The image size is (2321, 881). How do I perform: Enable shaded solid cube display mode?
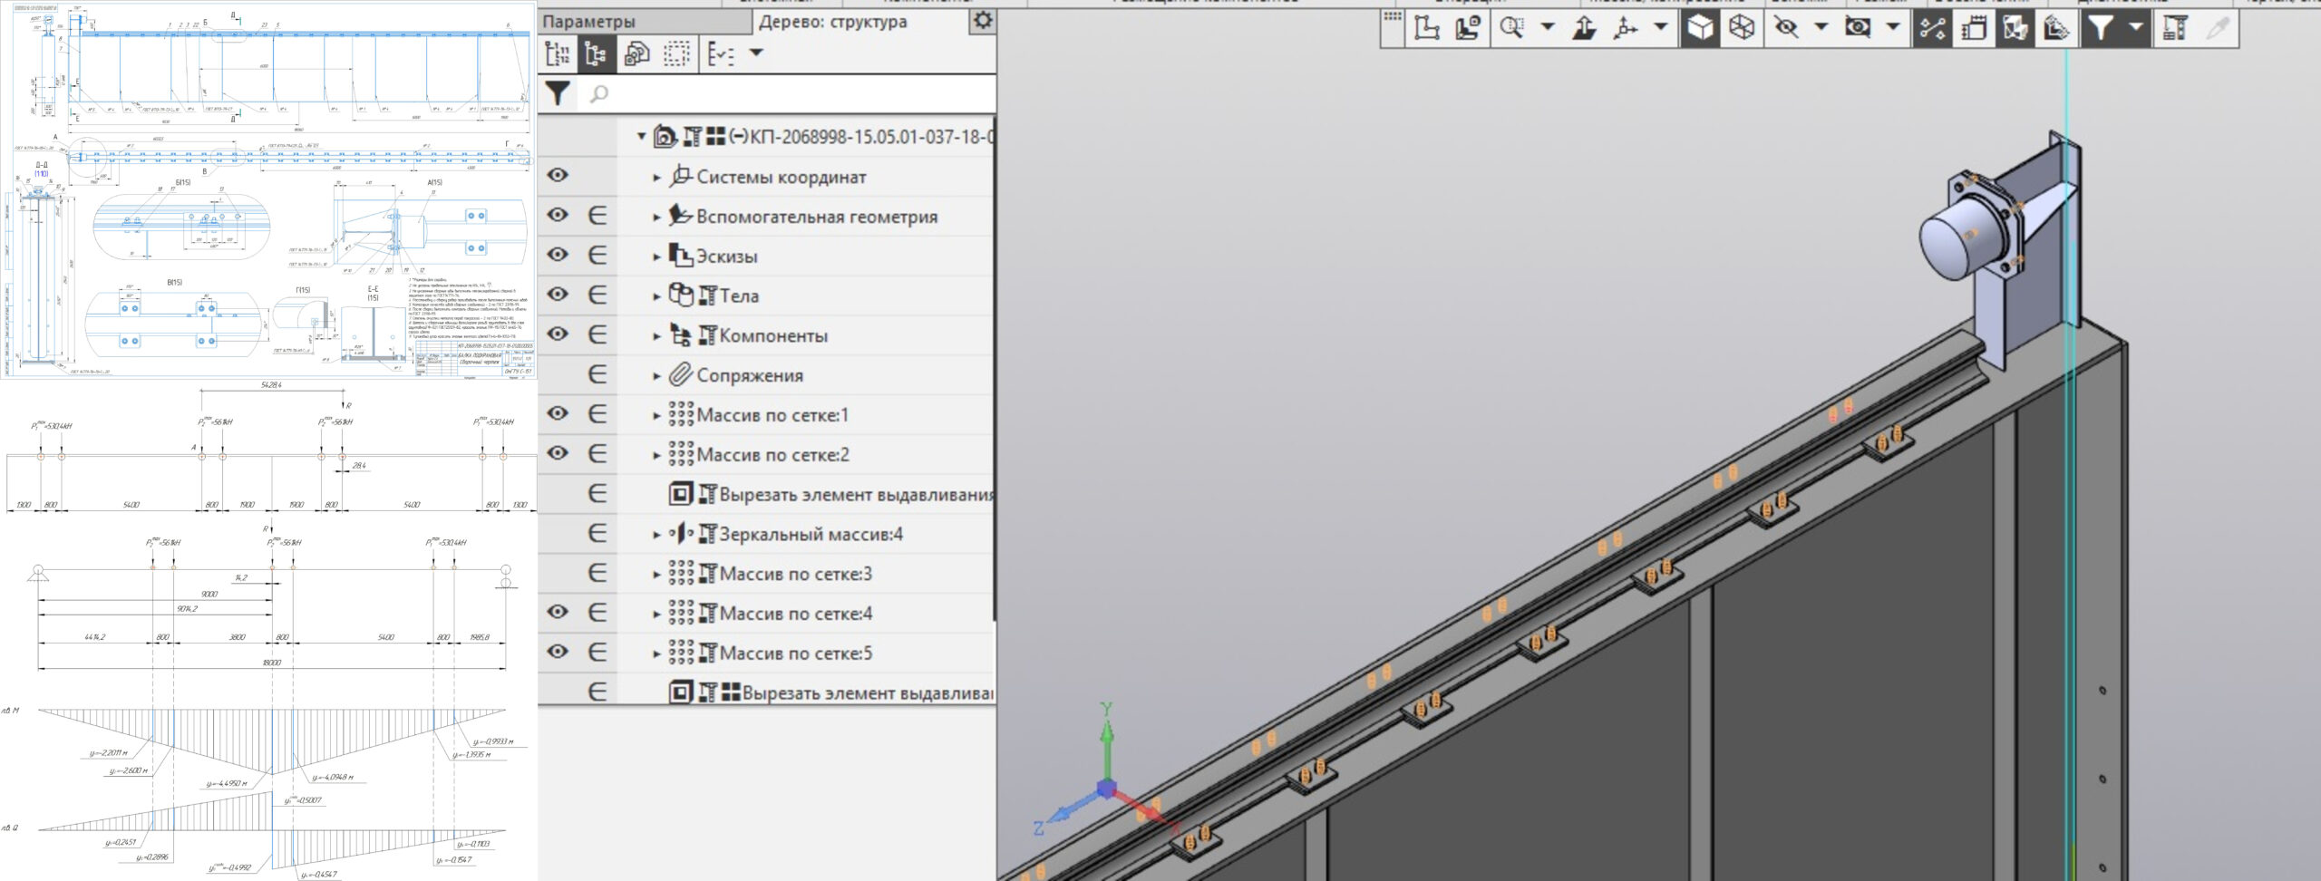tap(1700, 28)
